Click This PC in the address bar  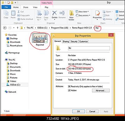30,28
